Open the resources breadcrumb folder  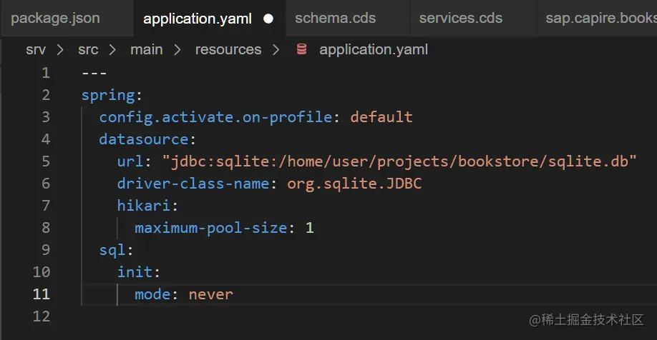click(228, 49)
